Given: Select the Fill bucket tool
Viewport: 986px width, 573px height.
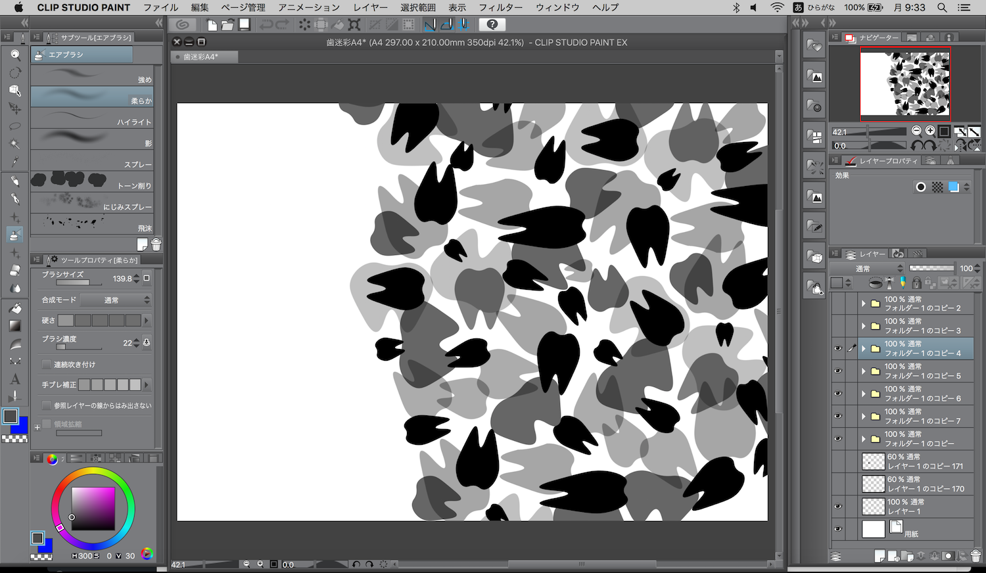Looking at the screenshot, I should coord(15,308).
